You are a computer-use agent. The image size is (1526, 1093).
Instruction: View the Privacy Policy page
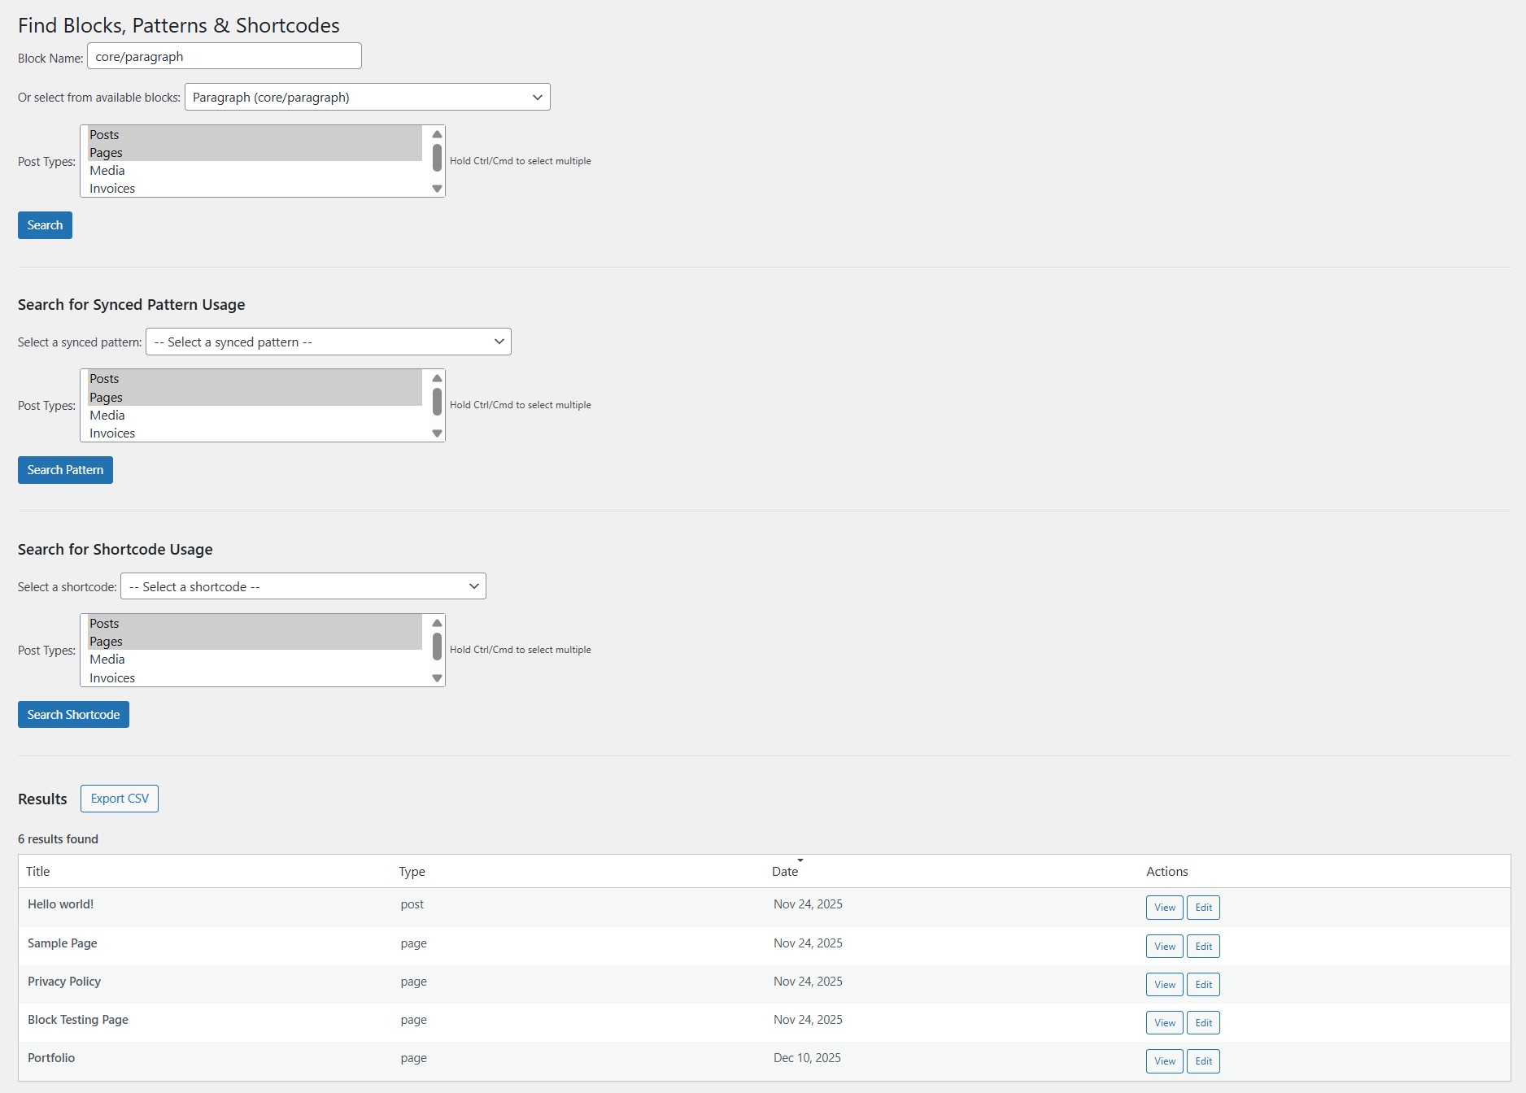1165,984
